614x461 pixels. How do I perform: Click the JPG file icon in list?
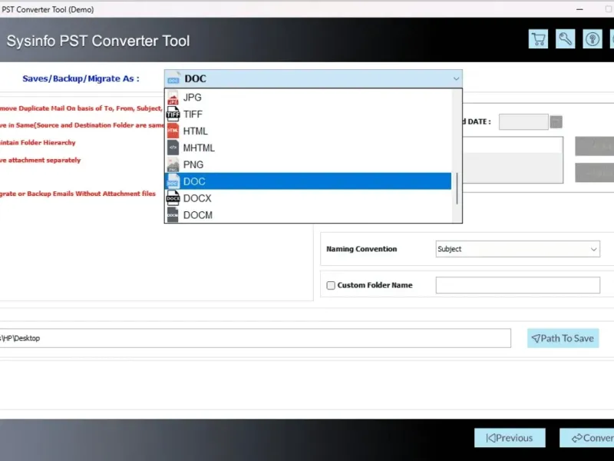click(173, 98)
